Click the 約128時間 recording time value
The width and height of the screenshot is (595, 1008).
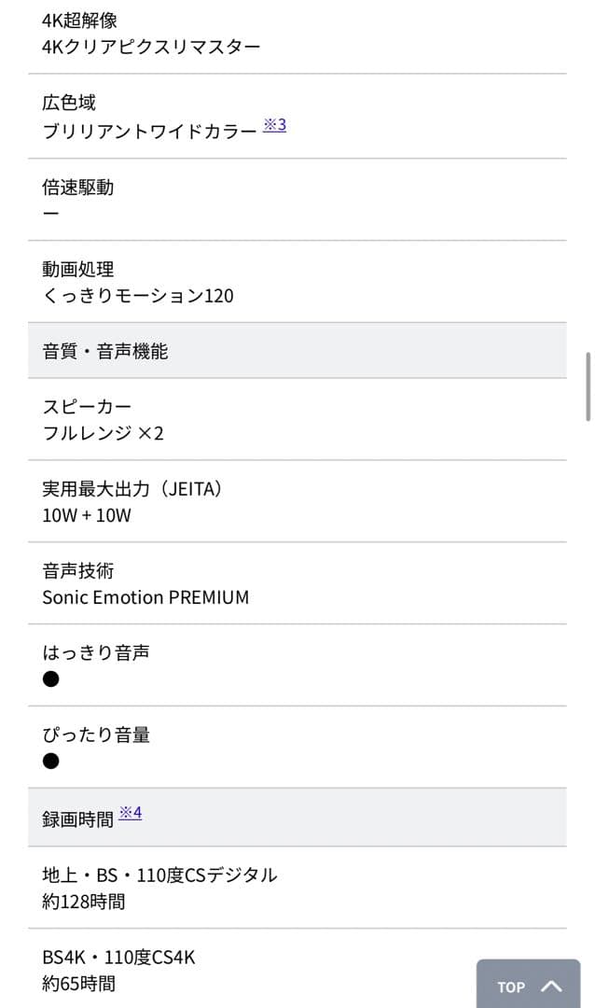click(84, 902)
